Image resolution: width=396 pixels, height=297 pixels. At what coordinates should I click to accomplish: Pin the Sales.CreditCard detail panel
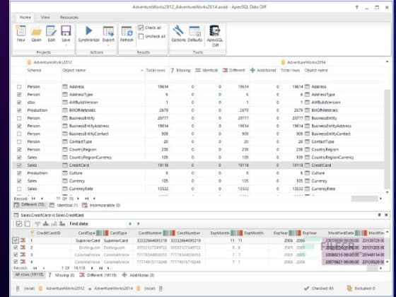379,215
